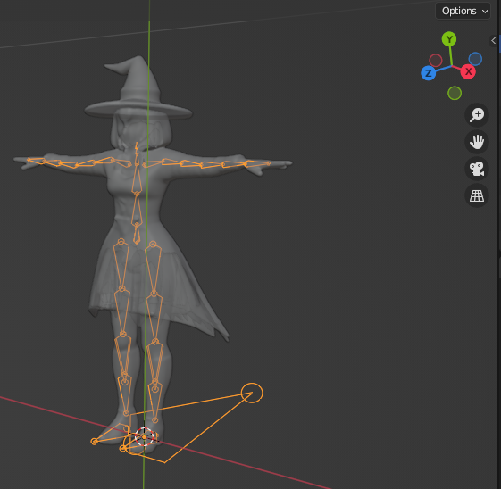Open the Options dropdown
The height and width of the screenshot is (489, 501).
(x=463, y=12)
